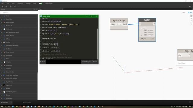Open the Data Shapes menu
Viewport: 193px width, 108px height.
click(x=49, y=4)
